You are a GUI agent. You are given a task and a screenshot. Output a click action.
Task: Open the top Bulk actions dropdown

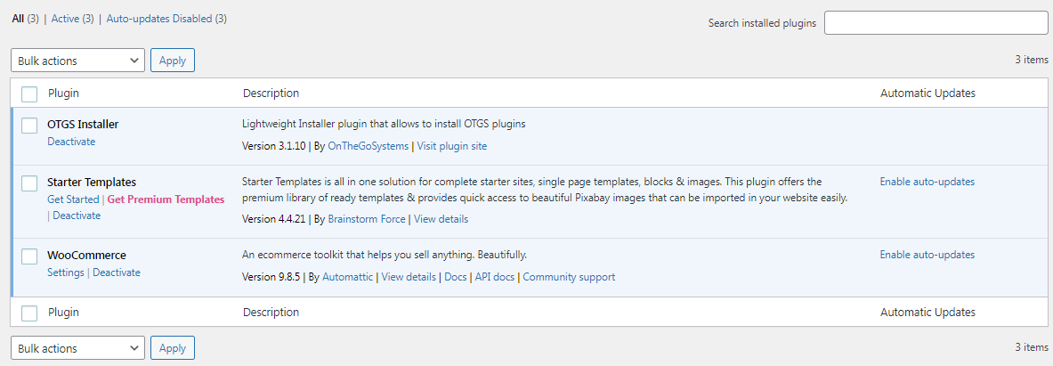78,61
